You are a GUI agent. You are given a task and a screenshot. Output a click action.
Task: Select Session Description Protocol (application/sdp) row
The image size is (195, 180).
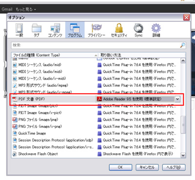96,140
